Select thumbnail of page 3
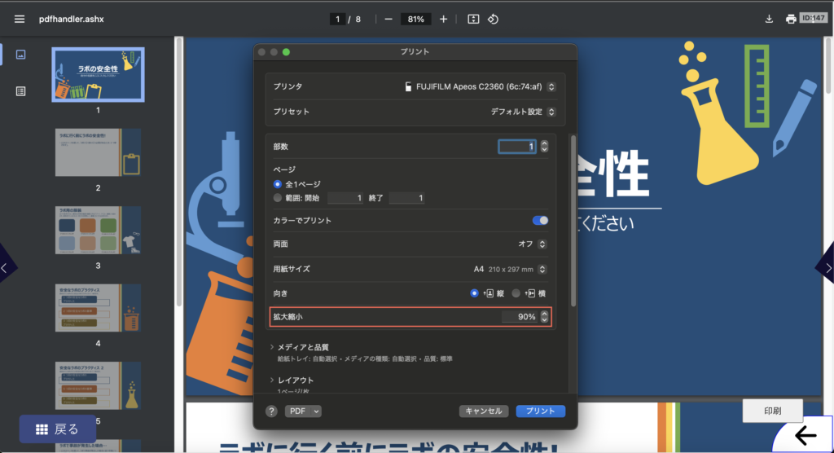Viewport: 834px width, 453px height. pos(98,230)
